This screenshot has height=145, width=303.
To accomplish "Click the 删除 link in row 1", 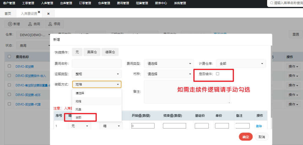I will coord(259,126).
